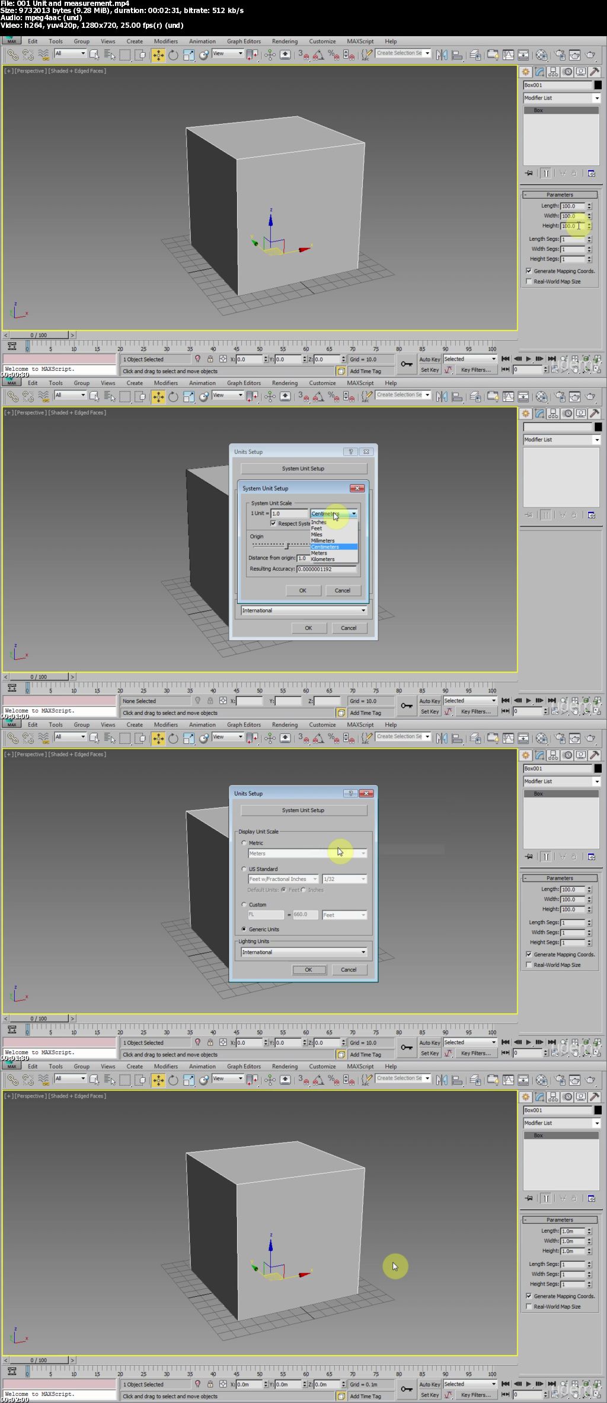Click Select and Move tool in 00:01:00 frame
Screen dimensions: 607x1403
(158, 397)
